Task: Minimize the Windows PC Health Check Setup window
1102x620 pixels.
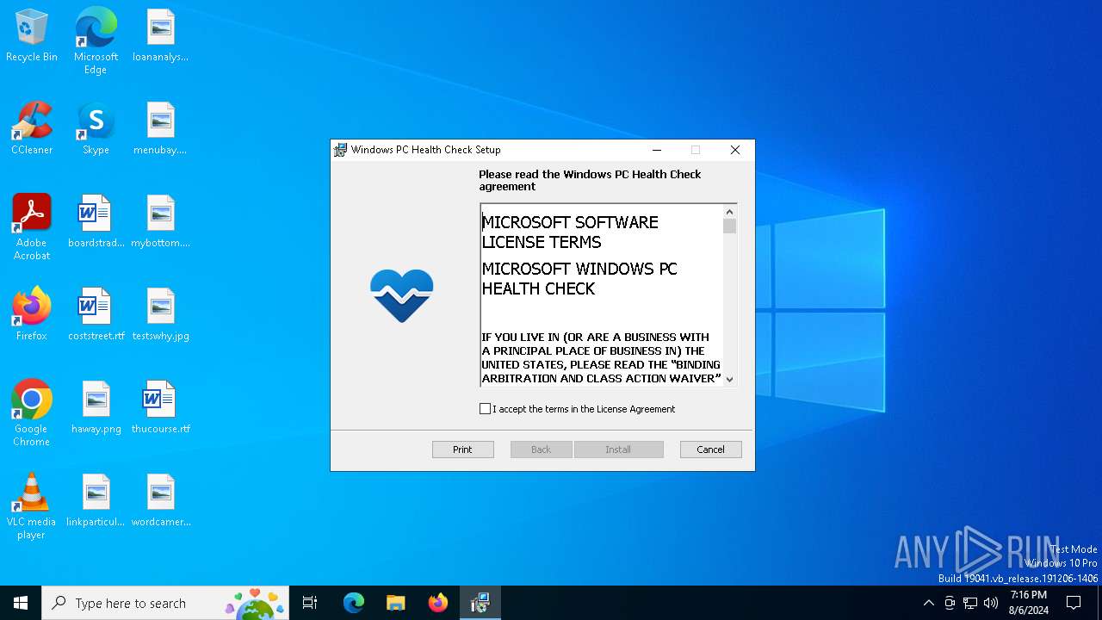Action: 657,150
